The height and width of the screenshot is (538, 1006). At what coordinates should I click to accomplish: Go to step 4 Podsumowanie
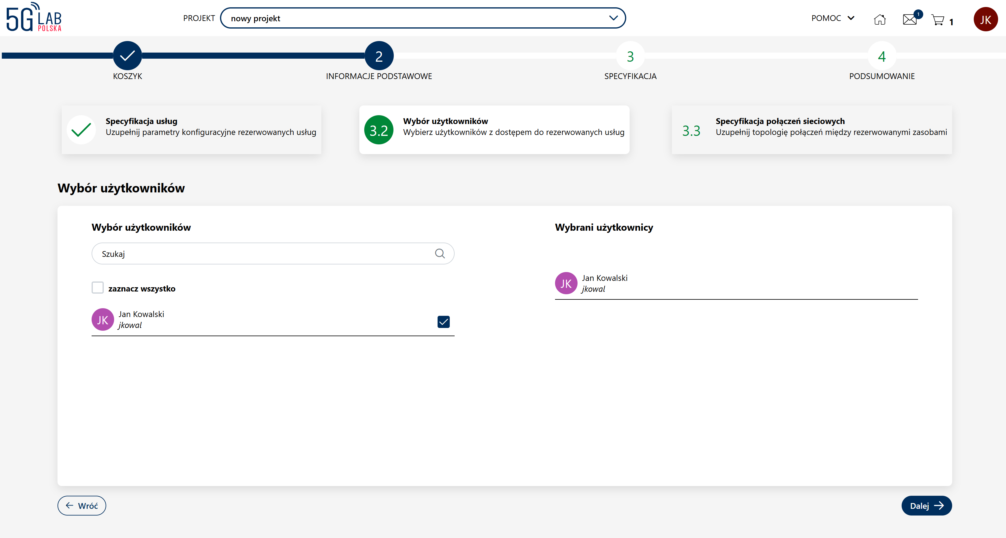pyautogui.click(x=882, y=56)
